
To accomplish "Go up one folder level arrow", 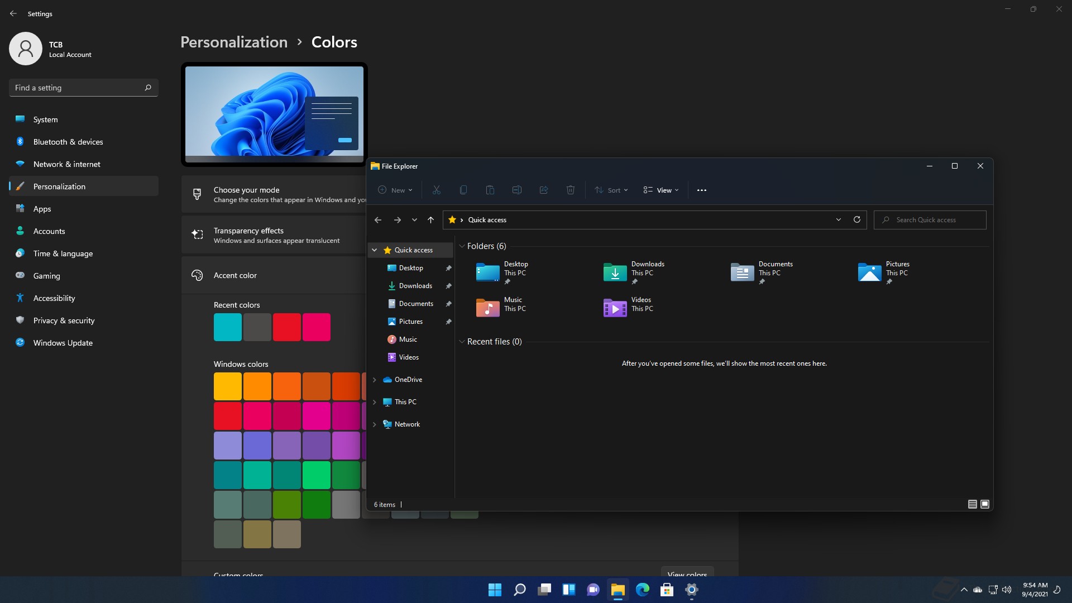I will (x=430, y=220).
